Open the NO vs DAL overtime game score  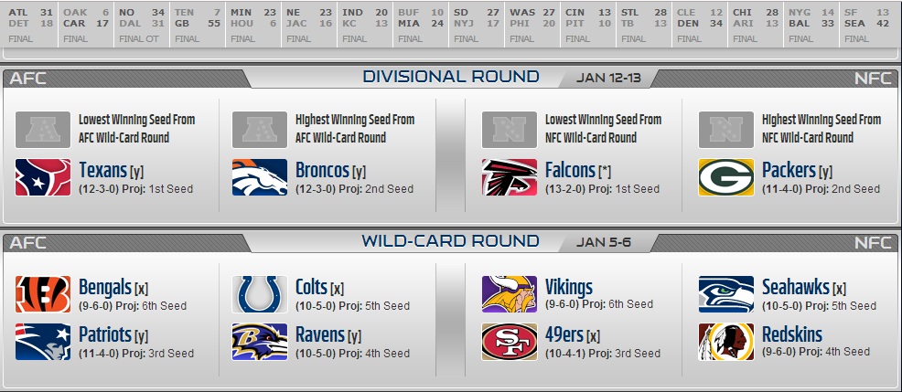coord(142,24)
